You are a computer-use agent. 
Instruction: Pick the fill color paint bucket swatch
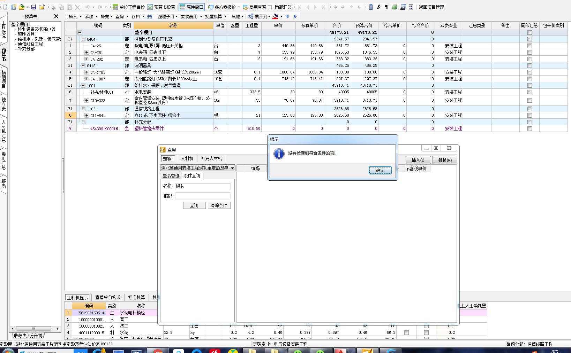[276, 16]
